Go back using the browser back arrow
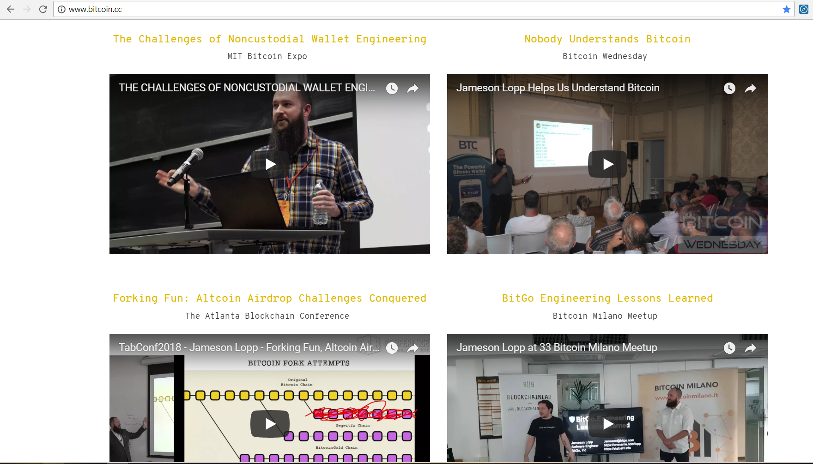Image resolution: width=813 pixels, height=464 pixels. [x=11, y=9]
